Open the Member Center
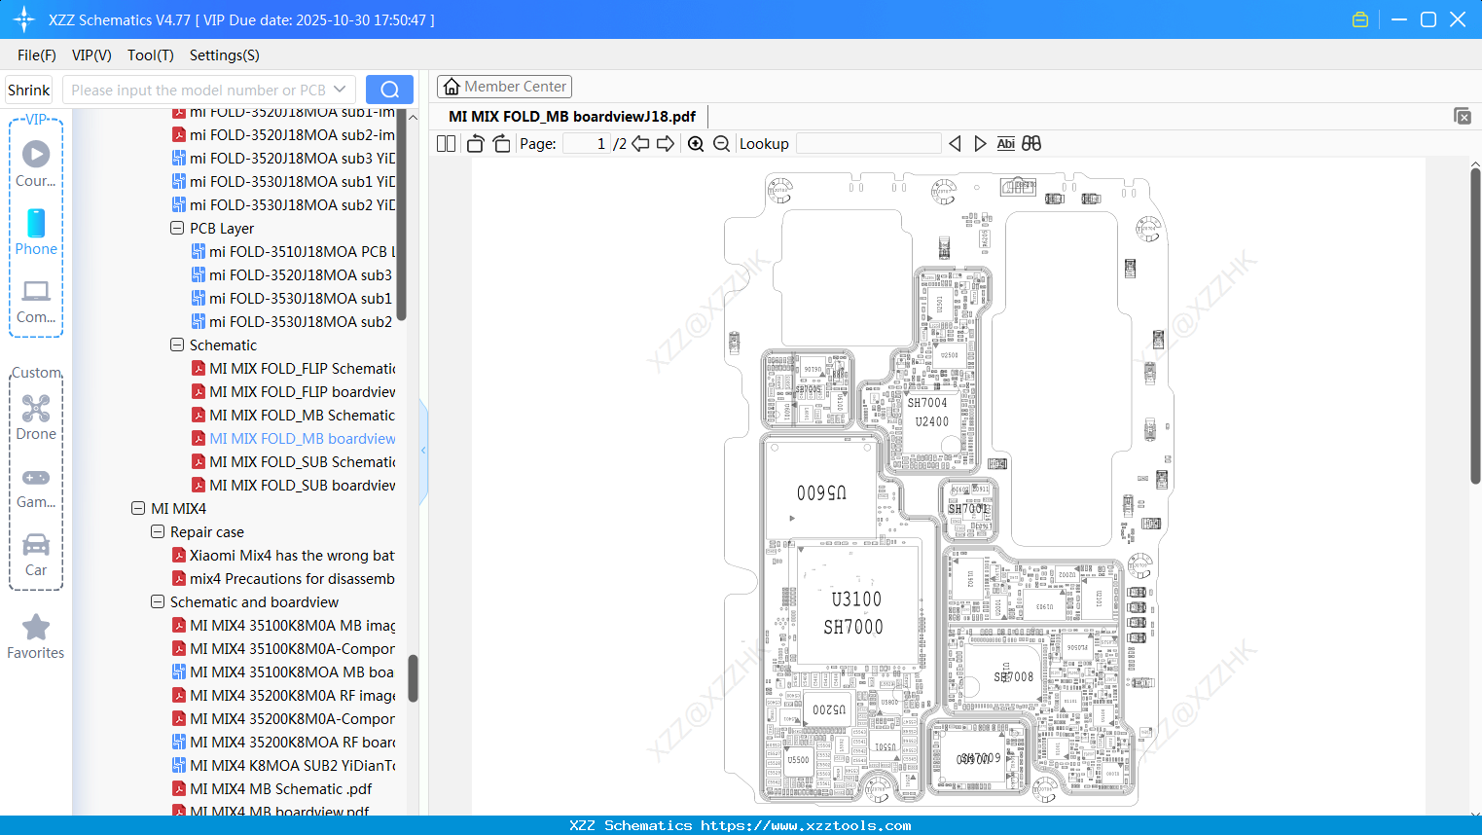This screenshot has height=835, width=1482. pyautogui.click(x=504, y=87)
